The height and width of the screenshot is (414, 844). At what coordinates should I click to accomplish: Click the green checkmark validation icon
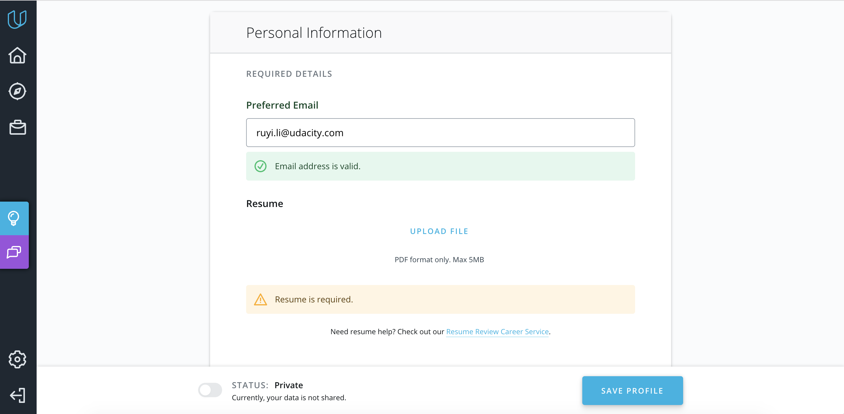pyautogui.click(x=261, y=166)
